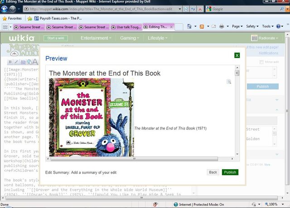290x208 pixels.
Task: Click the Back button in Preview dialog
Action: pyautogui.click(x=213, y=172)
